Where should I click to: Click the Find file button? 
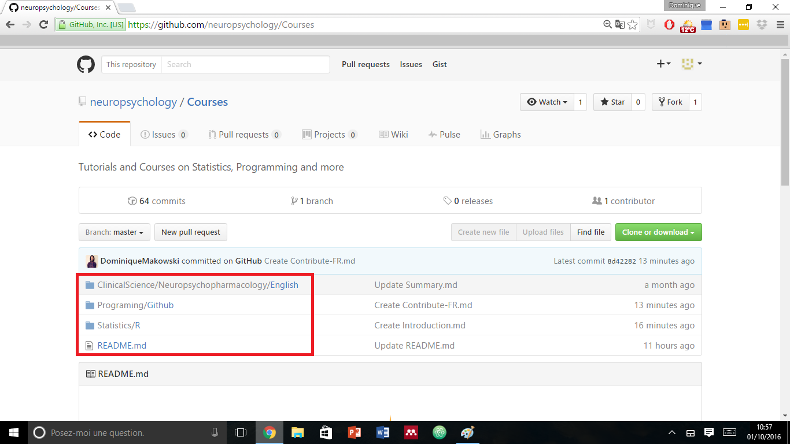point(591,232)
